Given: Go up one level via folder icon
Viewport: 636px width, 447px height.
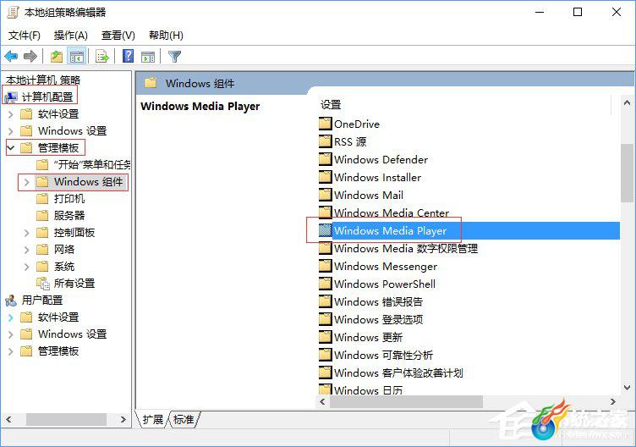Looking at the screenshot, I should (57, 56).
